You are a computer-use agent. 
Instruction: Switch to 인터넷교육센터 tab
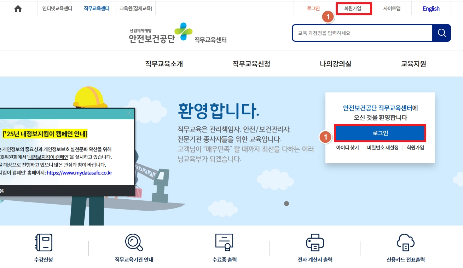pyautogui.click(x=57, y=8)
